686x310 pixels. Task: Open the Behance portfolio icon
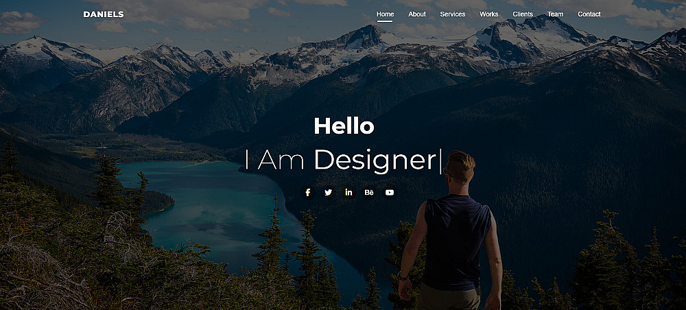(x=369, y=193)
